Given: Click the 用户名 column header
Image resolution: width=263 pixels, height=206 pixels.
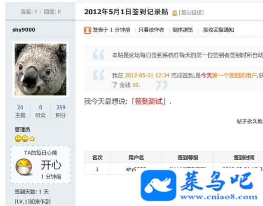Looking at the screenshot, I should coord(136,158).
